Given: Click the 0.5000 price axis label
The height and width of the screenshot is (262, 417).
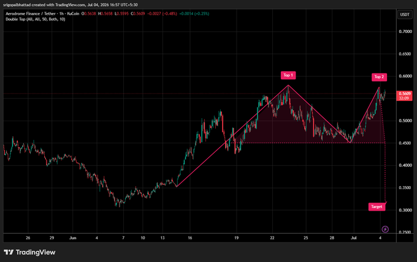Looking at the screenshot, I should click(405, 121).
